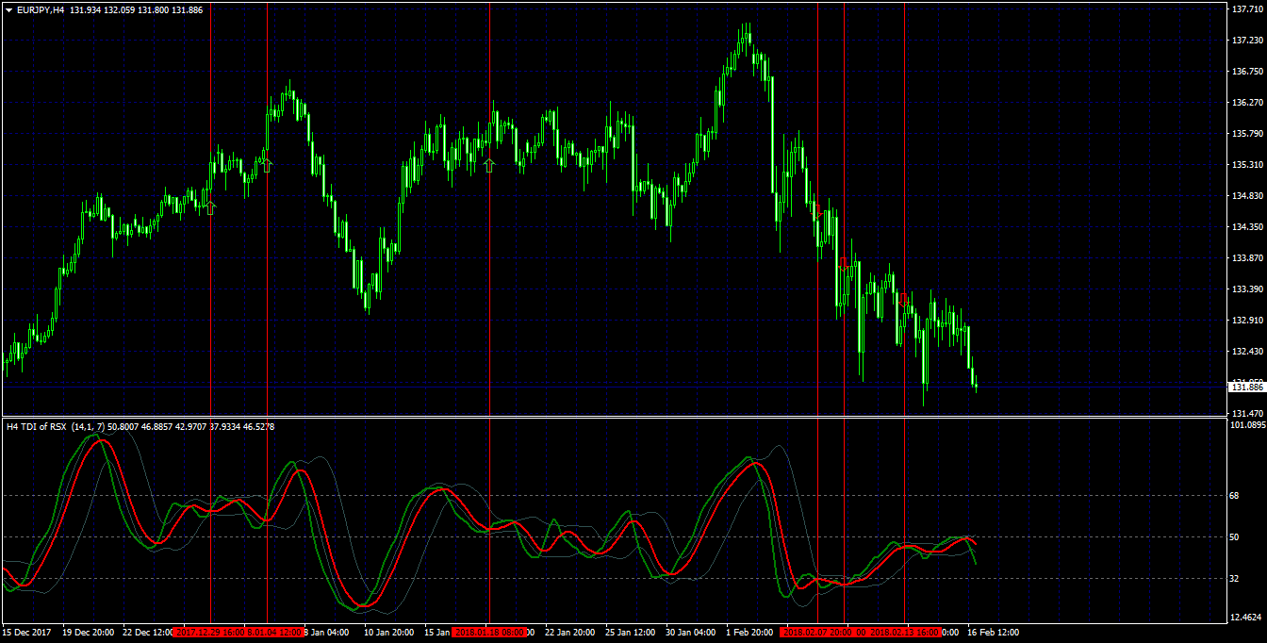Click the 16 Feb 12:00 time label
Viewport: 1267px width, 643px height.
click(x=993, y=633)
